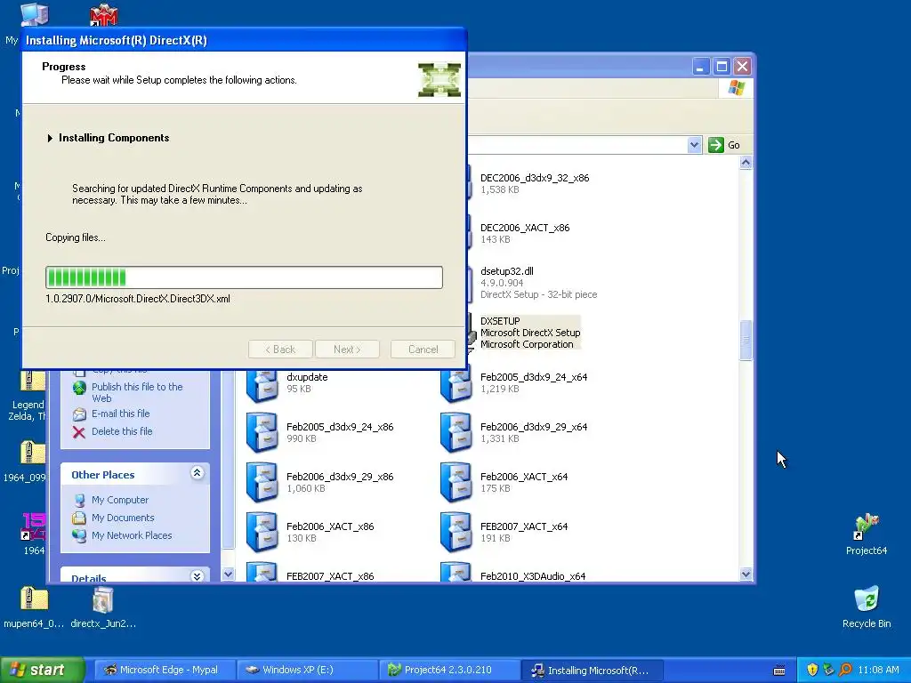The image size is (911, 683).
Task: Select the Feb2006_d3dx9_29_x86 cabinet icon
Action: click(262, 482)
